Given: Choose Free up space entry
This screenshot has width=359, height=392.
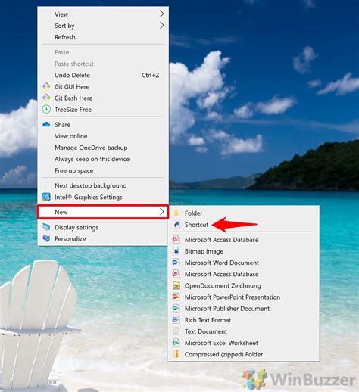Looking at the screenshot, I should [103, 170].
